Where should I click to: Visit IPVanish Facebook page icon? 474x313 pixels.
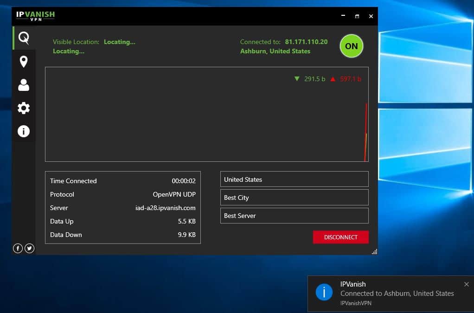coord(18,249)
